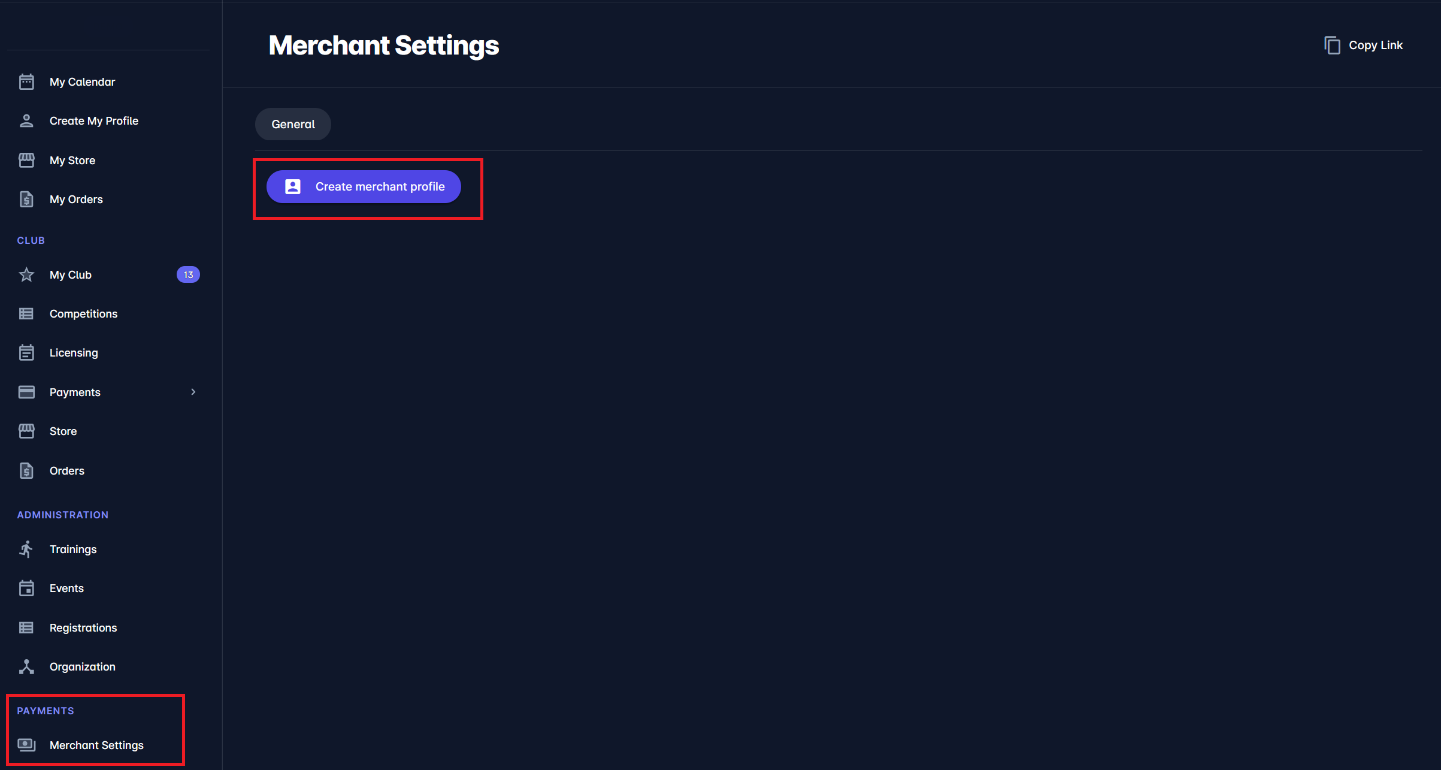Expand the Payments submenu chevron
Screen dimensions: 1441x770
click(x=193, y=392)
